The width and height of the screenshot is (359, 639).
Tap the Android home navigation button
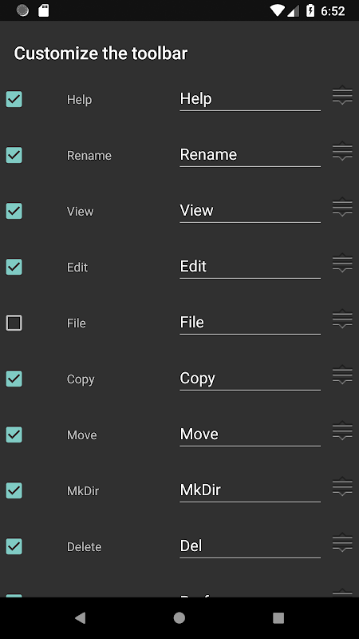tap(179, 617)
